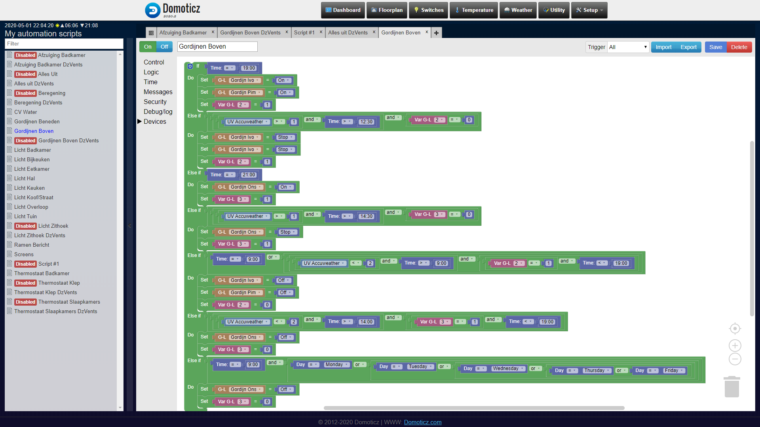Click the trash can icon
Viewport: 760px width, 427px height.
click(x=731, y=387)
